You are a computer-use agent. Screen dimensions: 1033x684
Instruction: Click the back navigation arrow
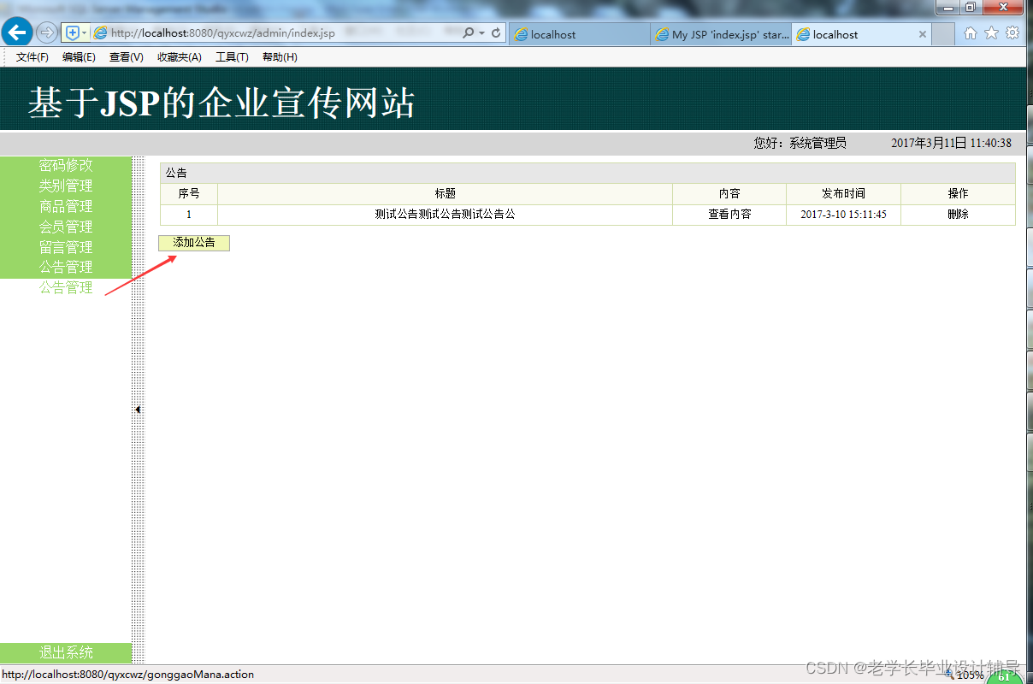click(17, 32)
